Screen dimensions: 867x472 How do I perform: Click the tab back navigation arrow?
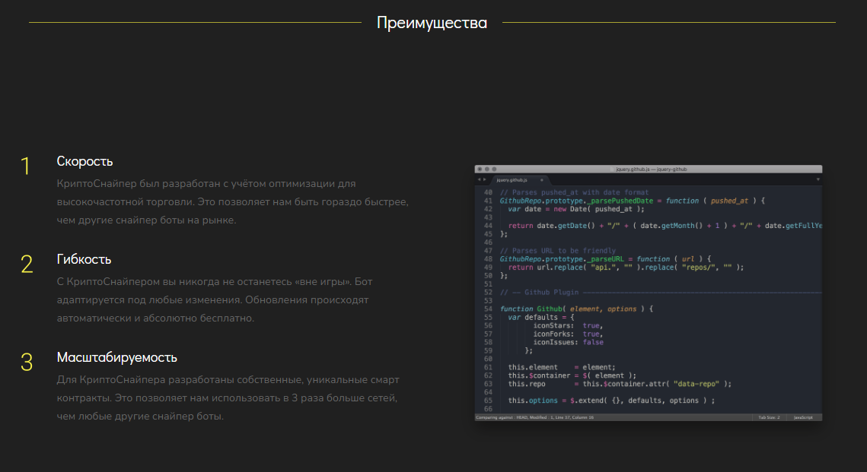click(x=479, y=179)
